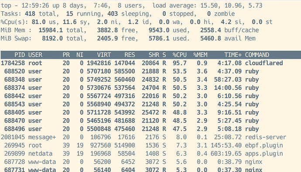Click the apps.plugin process entry
Image resolution: width=301 pixels, height=172 pixels.
click(150, 153)
